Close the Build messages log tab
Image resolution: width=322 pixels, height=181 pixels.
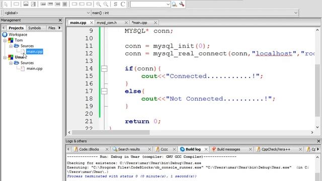pos(251,149)
